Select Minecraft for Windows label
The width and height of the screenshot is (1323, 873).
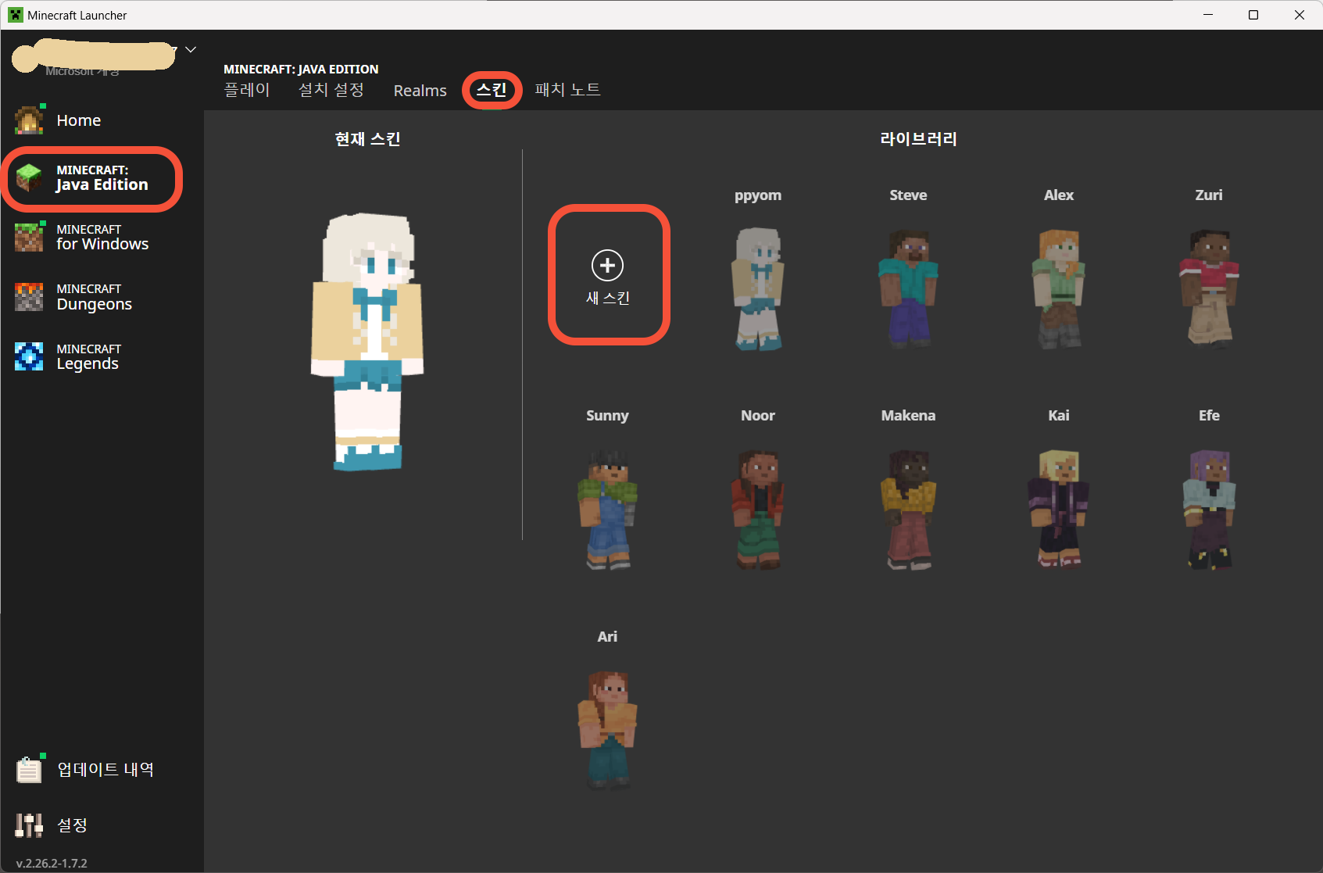point(102,237)
